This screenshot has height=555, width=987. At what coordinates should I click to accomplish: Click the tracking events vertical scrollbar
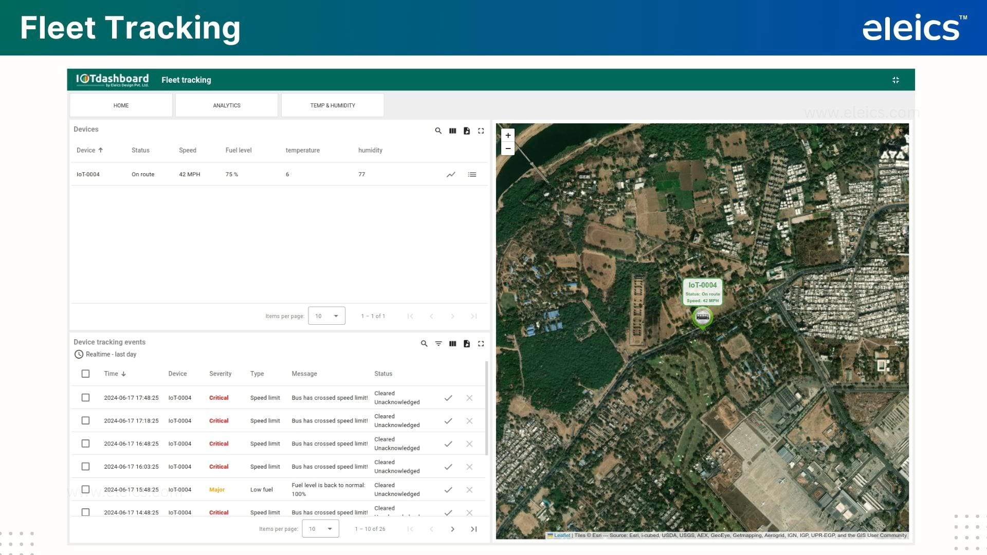click(x=486, y=408)
